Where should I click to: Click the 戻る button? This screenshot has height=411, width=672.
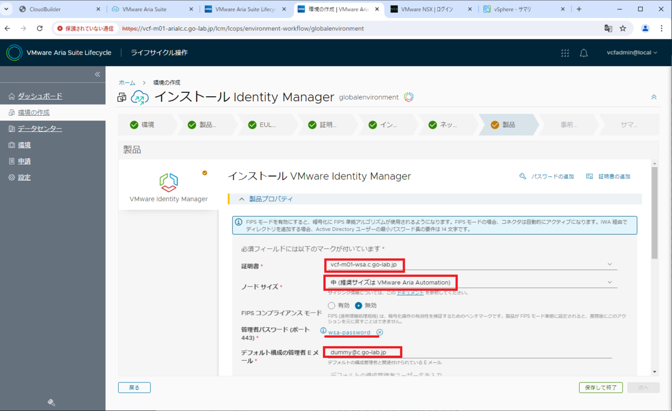(134, 387)
